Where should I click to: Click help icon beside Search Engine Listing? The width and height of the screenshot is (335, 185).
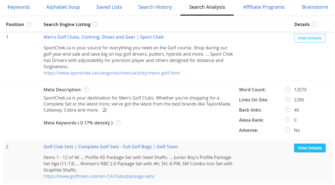click(95, 24)
